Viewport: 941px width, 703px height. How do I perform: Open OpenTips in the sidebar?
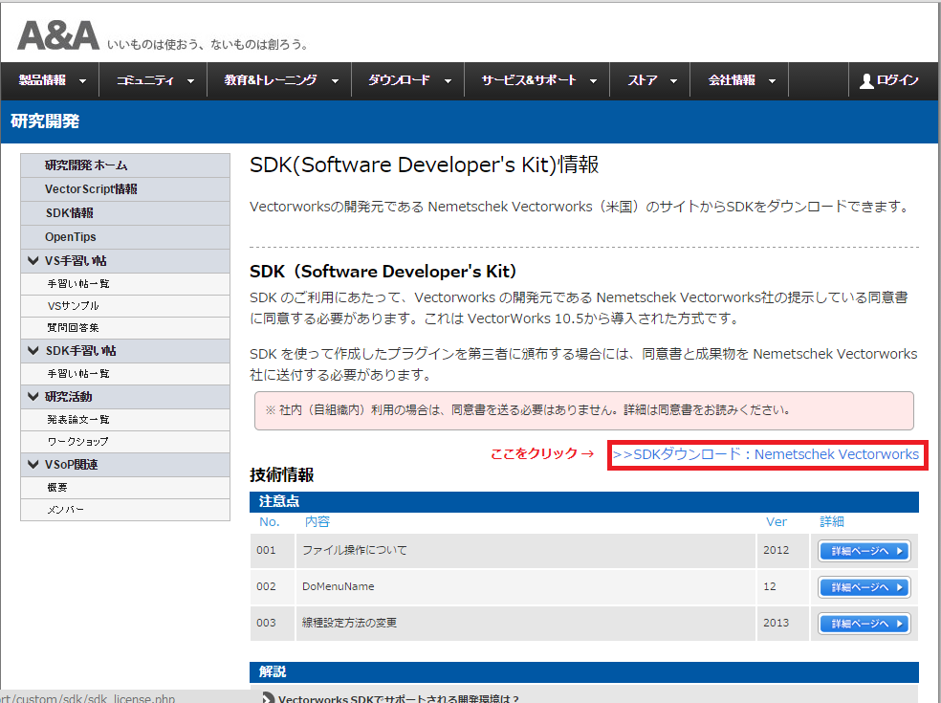125,237
